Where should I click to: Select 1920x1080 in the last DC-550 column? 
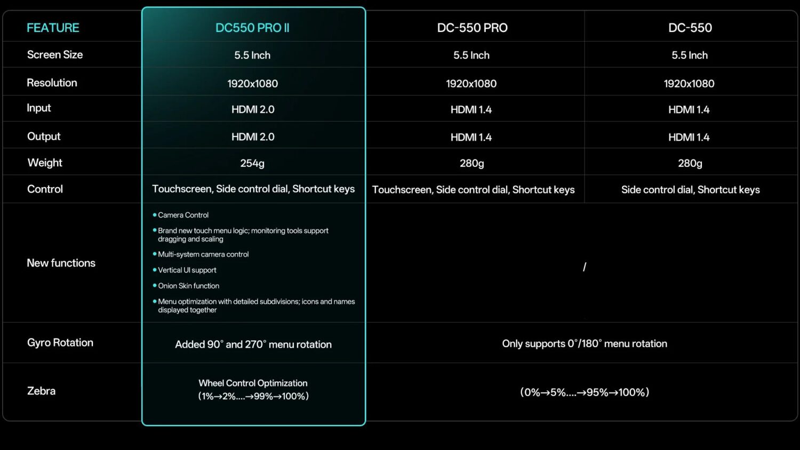[689, 84]
